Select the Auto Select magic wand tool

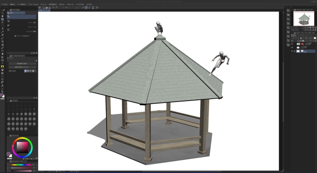pos(2,29)
